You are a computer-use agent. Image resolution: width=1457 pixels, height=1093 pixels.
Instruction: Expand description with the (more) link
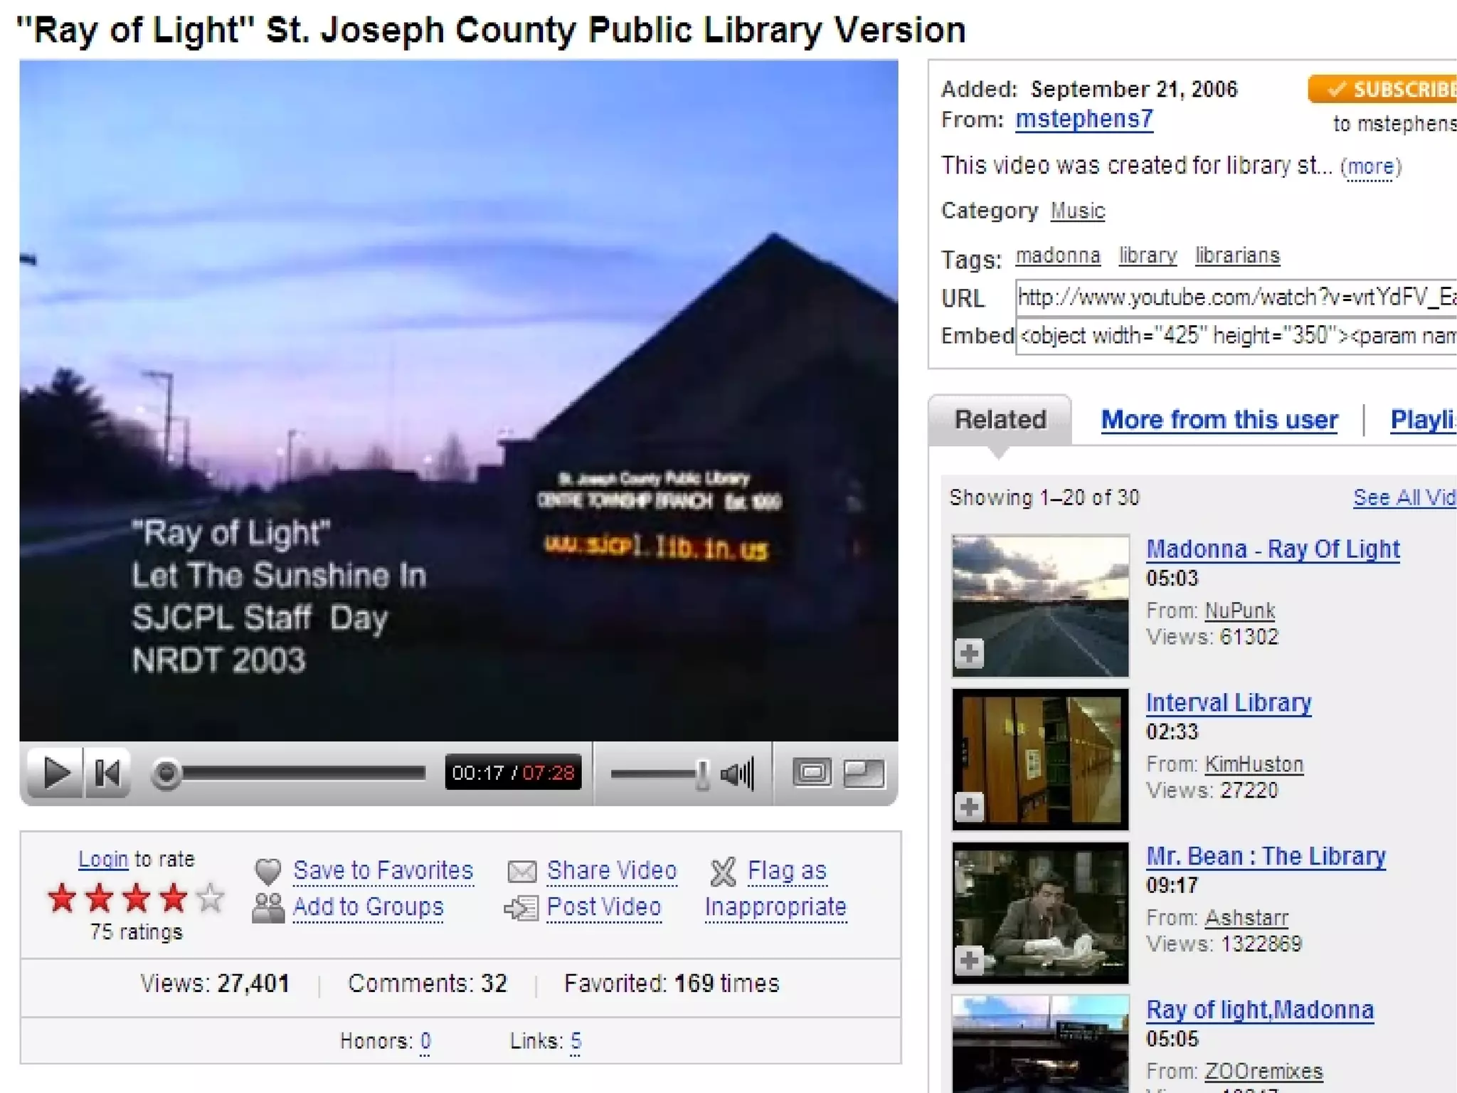pyautogui.click(x=1370, y=167)
